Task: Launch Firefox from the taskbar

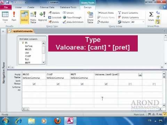Action: click(x=57, y=120)
